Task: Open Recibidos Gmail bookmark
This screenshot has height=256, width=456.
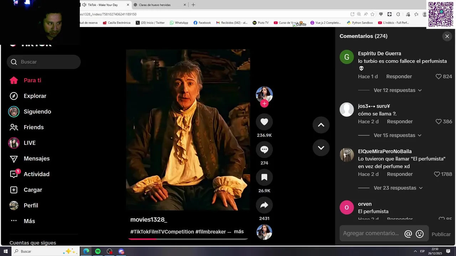Action: click(232, 23)
